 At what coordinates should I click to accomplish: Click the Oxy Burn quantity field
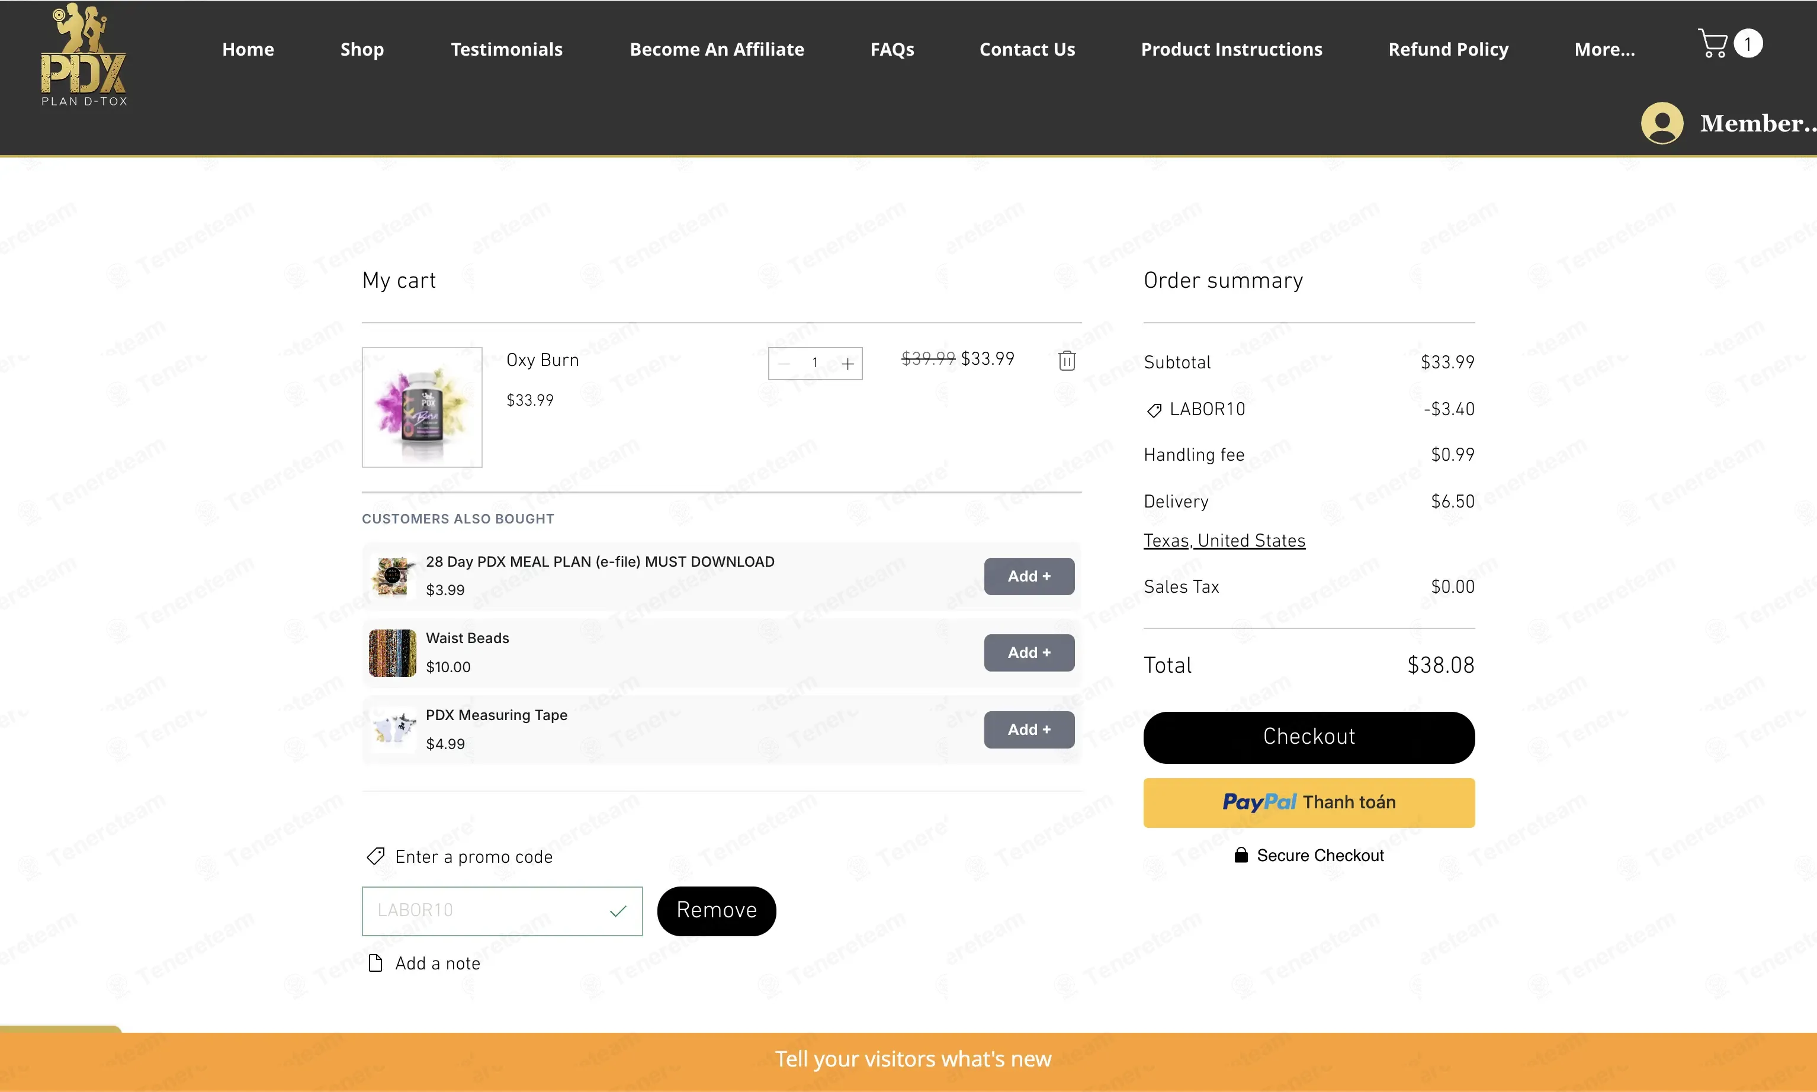[x=815, y=364]
